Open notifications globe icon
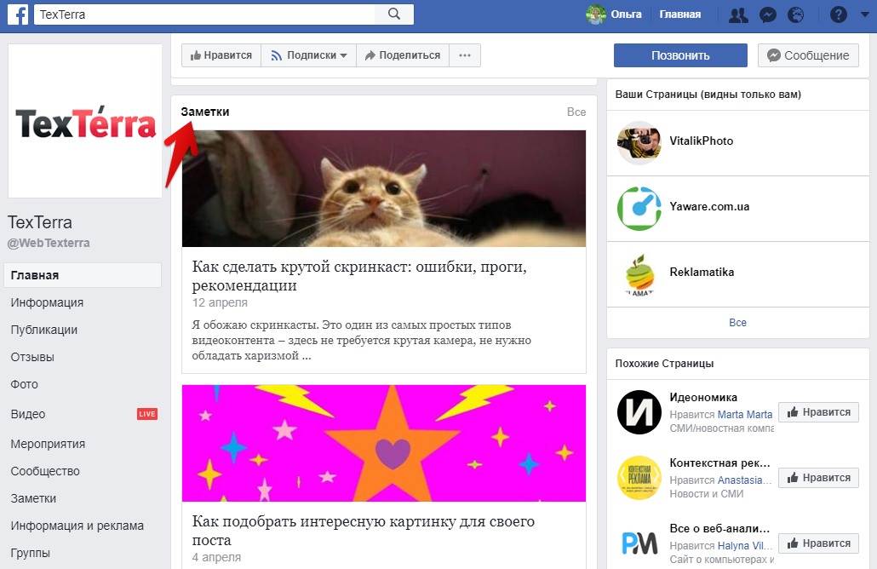The image size is (877, 569). pyautogui.click(x=795, y=14)
